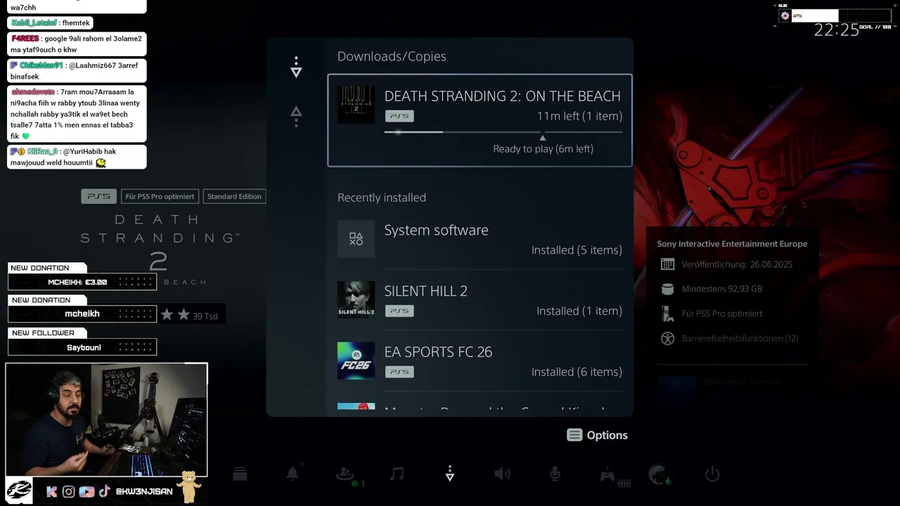Click the 'Recently installed' heading
Image resolution: width=900 pixels, height=506 pixels.
pos(382,197)
